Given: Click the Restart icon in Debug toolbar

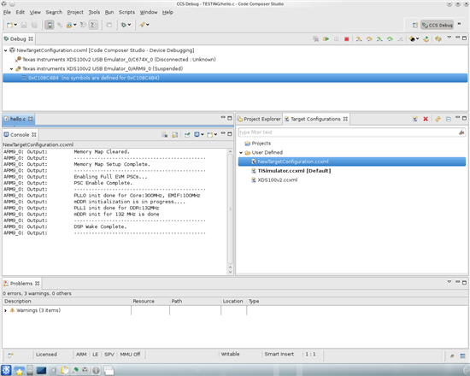Looking at the screenshot, I should [426, 39].
